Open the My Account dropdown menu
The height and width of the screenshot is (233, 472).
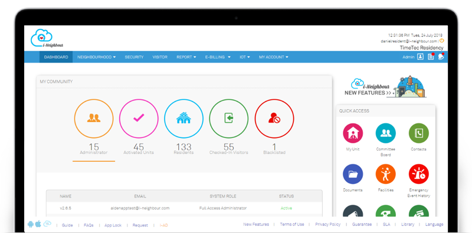274,57
